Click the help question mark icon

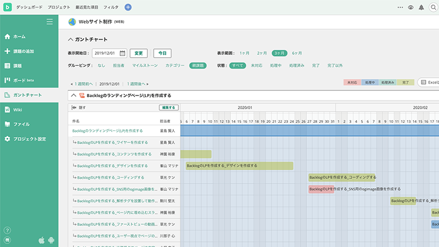pyautogui.click(x=7, y=230)
